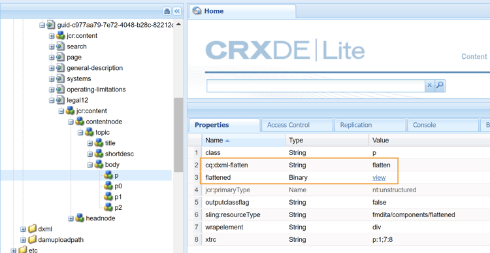
Task: Click the page icon for general-description node
Action: 60,68
